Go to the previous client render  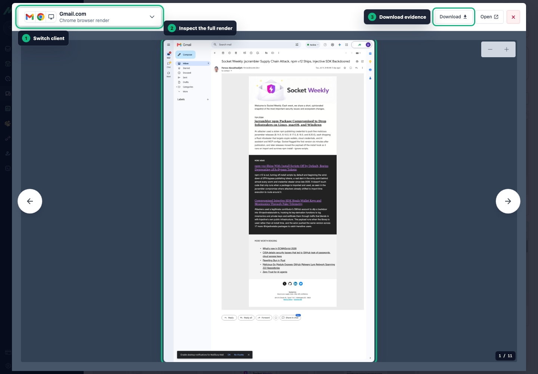pos(30,201)
